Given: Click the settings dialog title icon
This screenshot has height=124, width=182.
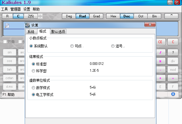Looking at the screenshot, I should pos(27,25).
